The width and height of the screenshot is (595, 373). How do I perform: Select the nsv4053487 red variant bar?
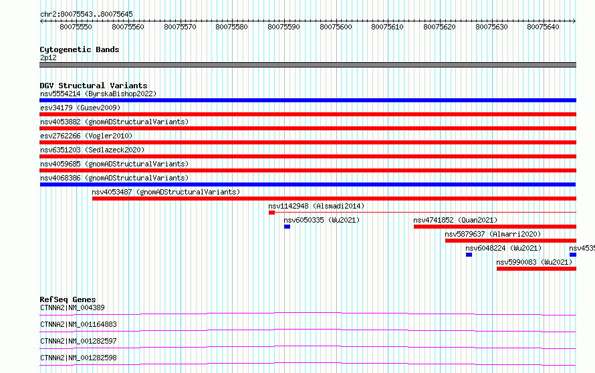click(x=334, y=199)
